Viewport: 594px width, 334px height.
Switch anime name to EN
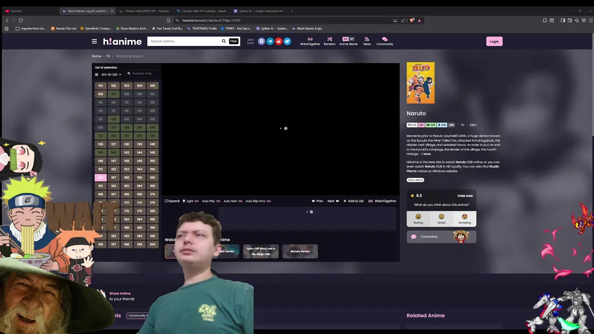[345, 39]
